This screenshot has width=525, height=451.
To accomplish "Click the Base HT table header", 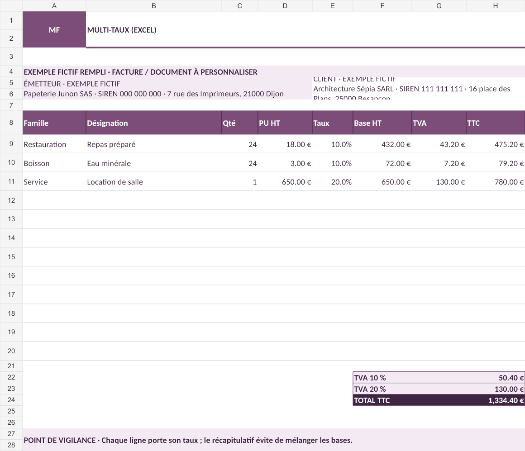I will 382,123.
